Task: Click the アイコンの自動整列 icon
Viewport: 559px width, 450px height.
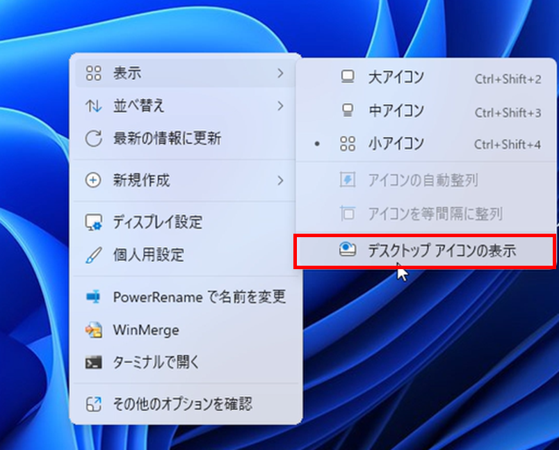Action: coord(348,179)
